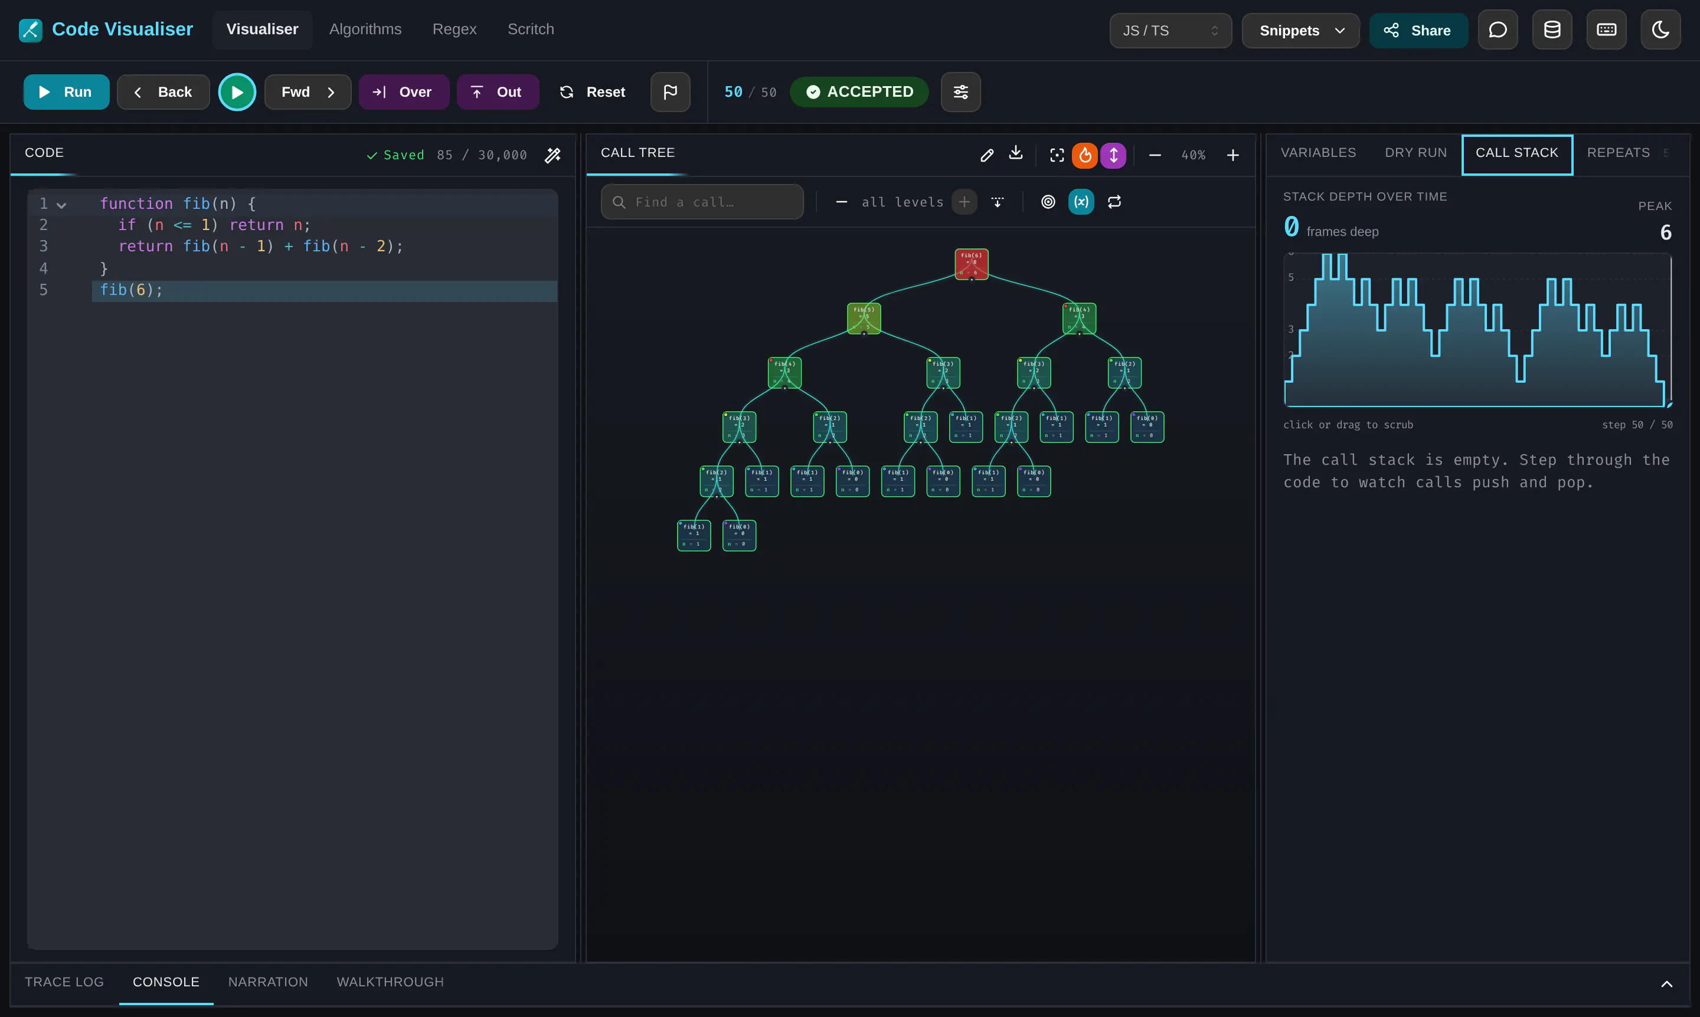Open the database storage icon
1700x1017 pixels.
1552,30
